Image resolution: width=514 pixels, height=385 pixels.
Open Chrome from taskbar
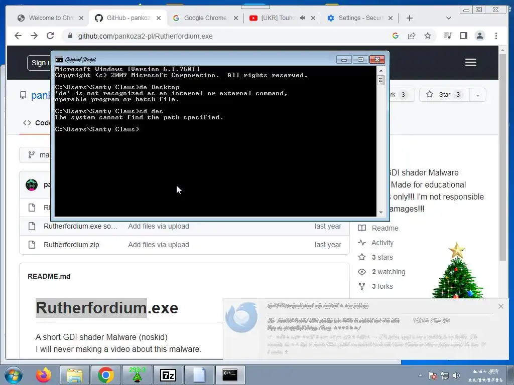[x=105, y=375]
